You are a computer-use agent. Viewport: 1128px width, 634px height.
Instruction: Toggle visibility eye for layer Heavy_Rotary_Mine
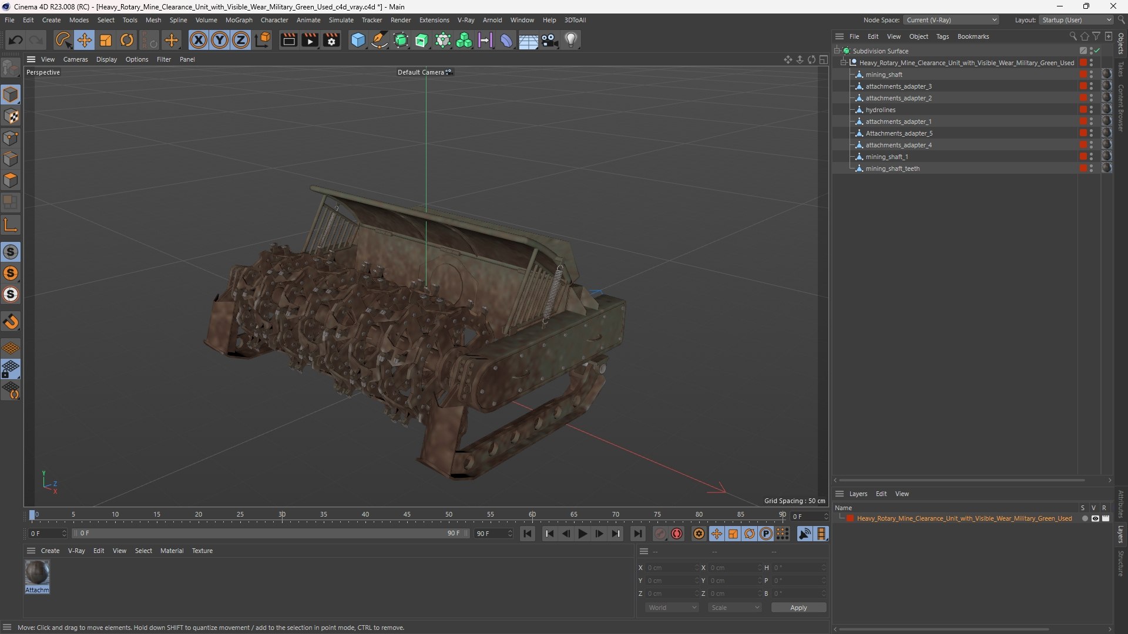(1095, 519)
